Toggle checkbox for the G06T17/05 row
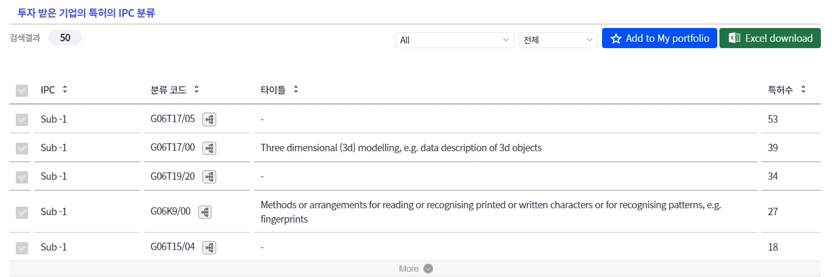Image resolution: width=832 pixels, height=277 pixels. [22, 119]
